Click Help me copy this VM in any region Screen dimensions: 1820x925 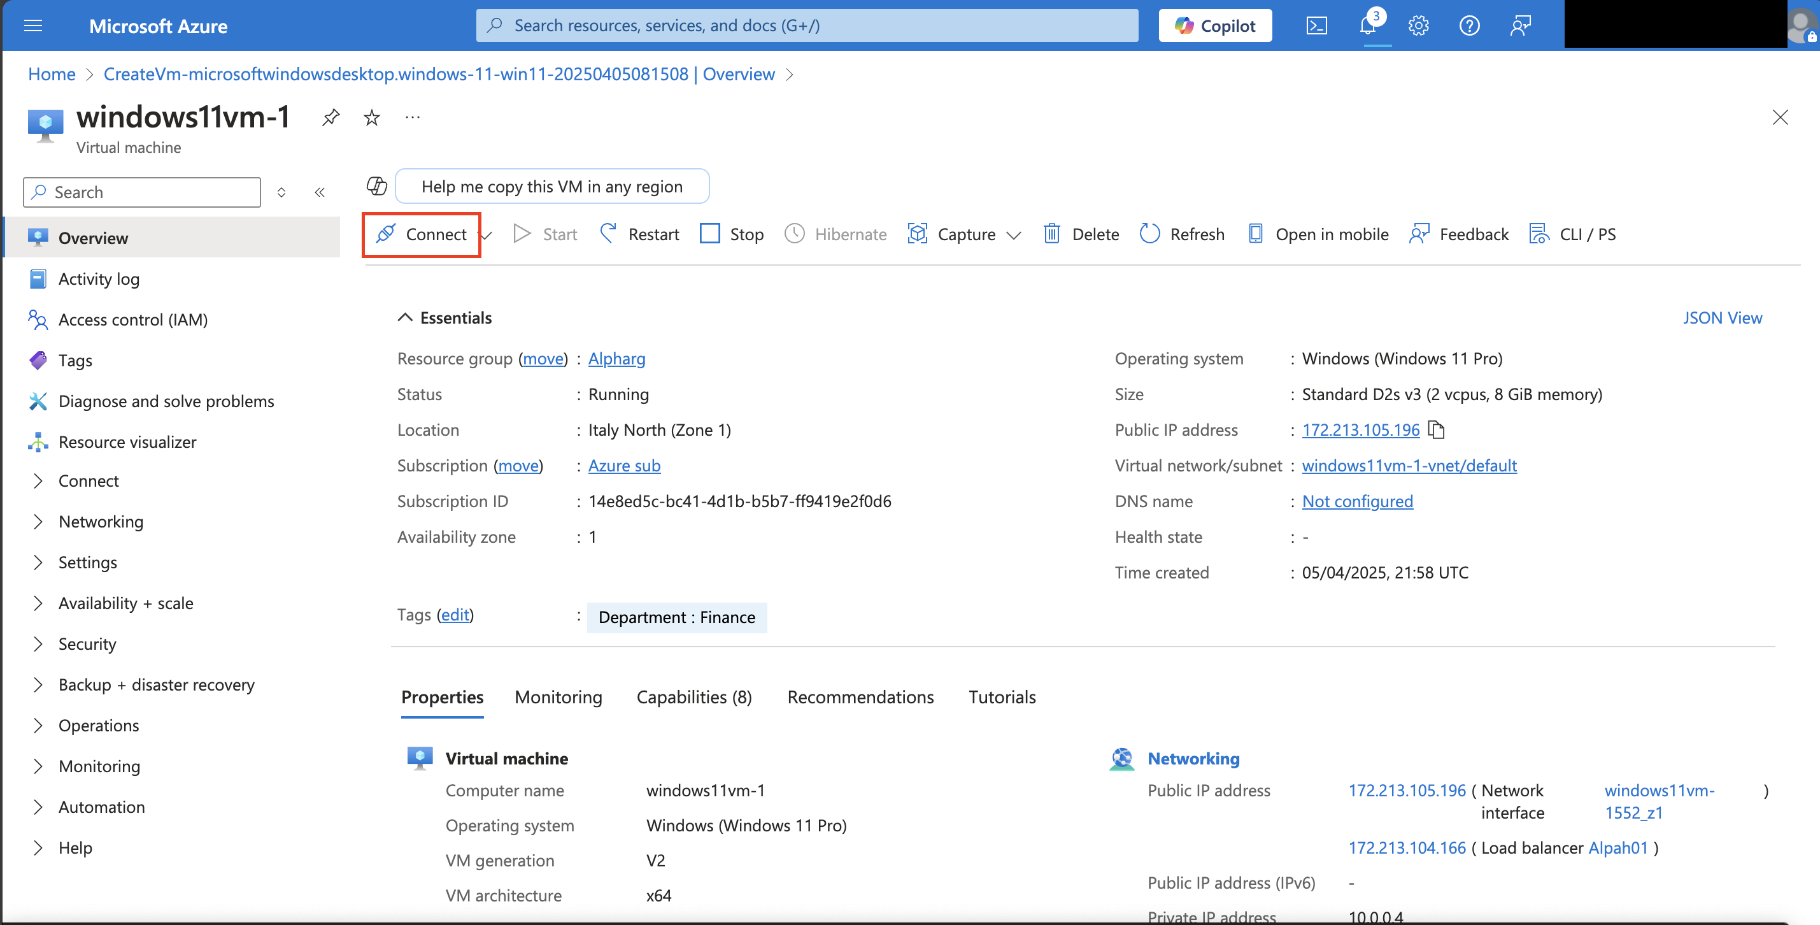[551, 186]
